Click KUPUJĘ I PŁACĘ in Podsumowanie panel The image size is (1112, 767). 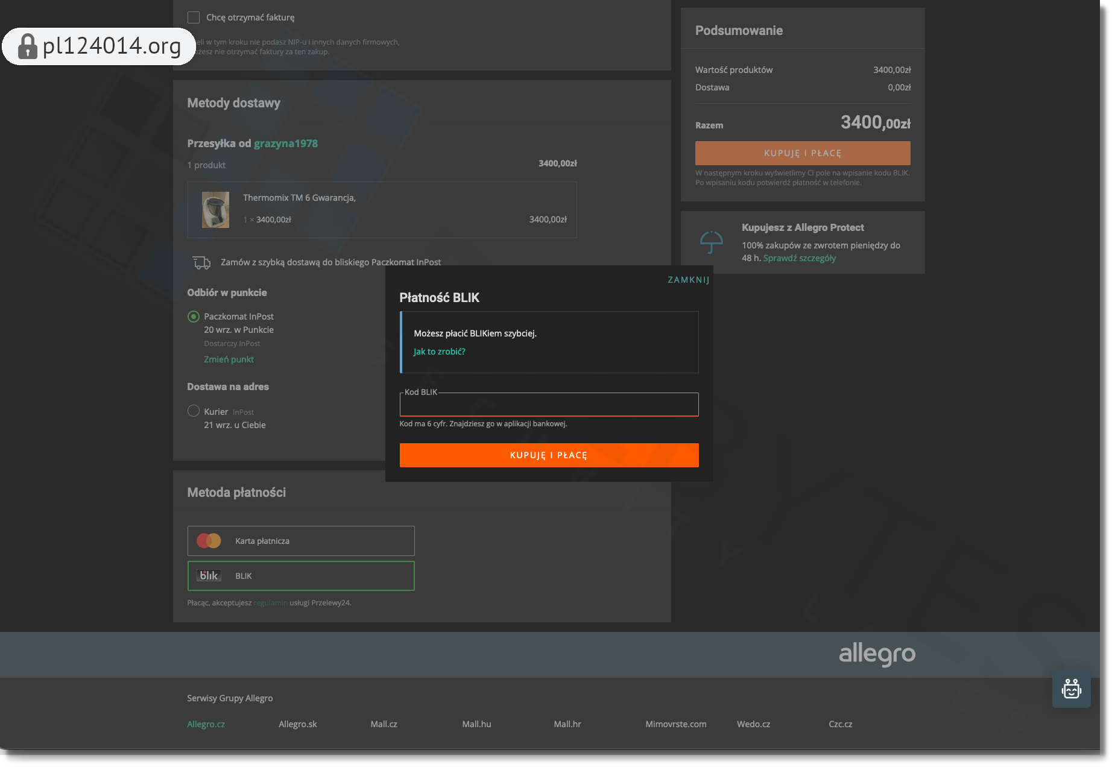pos(803,153)
